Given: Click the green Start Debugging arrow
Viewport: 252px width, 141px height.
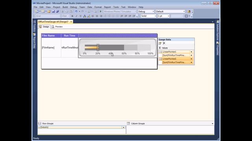Looking at the screenshot, I should (101, 11).
